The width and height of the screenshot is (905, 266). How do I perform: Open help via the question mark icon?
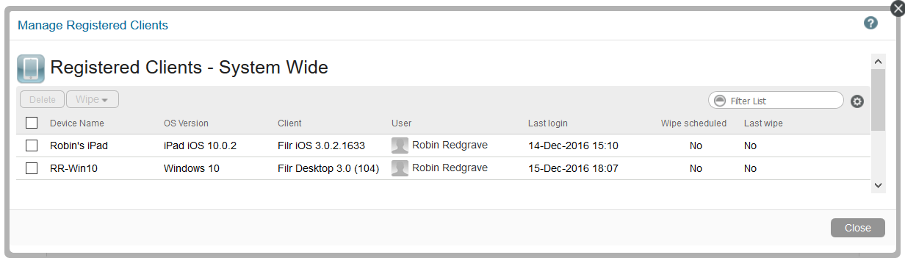(x=870, y=23)
